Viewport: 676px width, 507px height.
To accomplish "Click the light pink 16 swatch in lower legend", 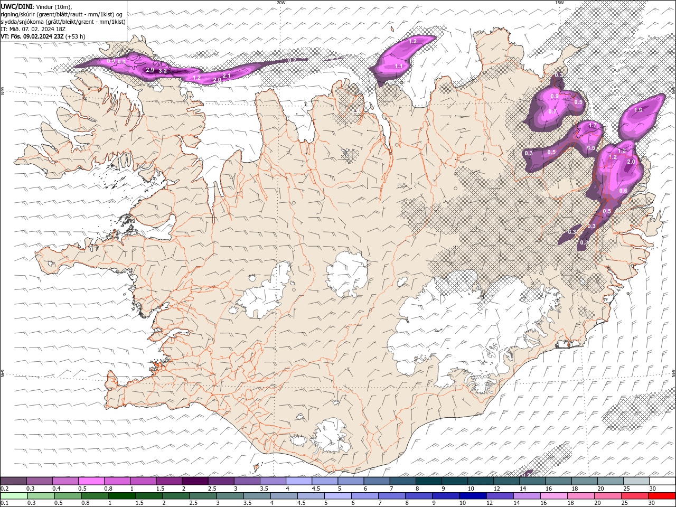I will 553,496.
